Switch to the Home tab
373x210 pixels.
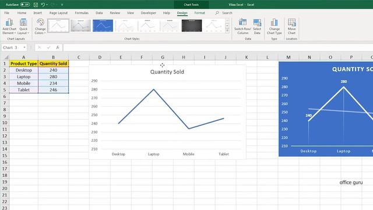pos(22,13)
